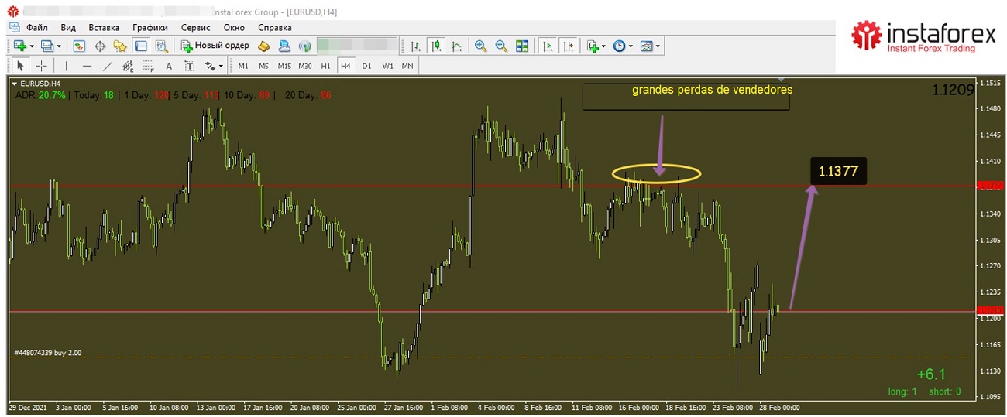Select the Fibonacci retracement tool
The height and width of the screenshot is (417, 1007).
pyautogui.click(x=148, y=67)
